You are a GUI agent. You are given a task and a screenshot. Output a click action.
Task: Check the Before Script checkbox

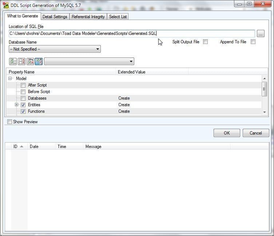23,92
